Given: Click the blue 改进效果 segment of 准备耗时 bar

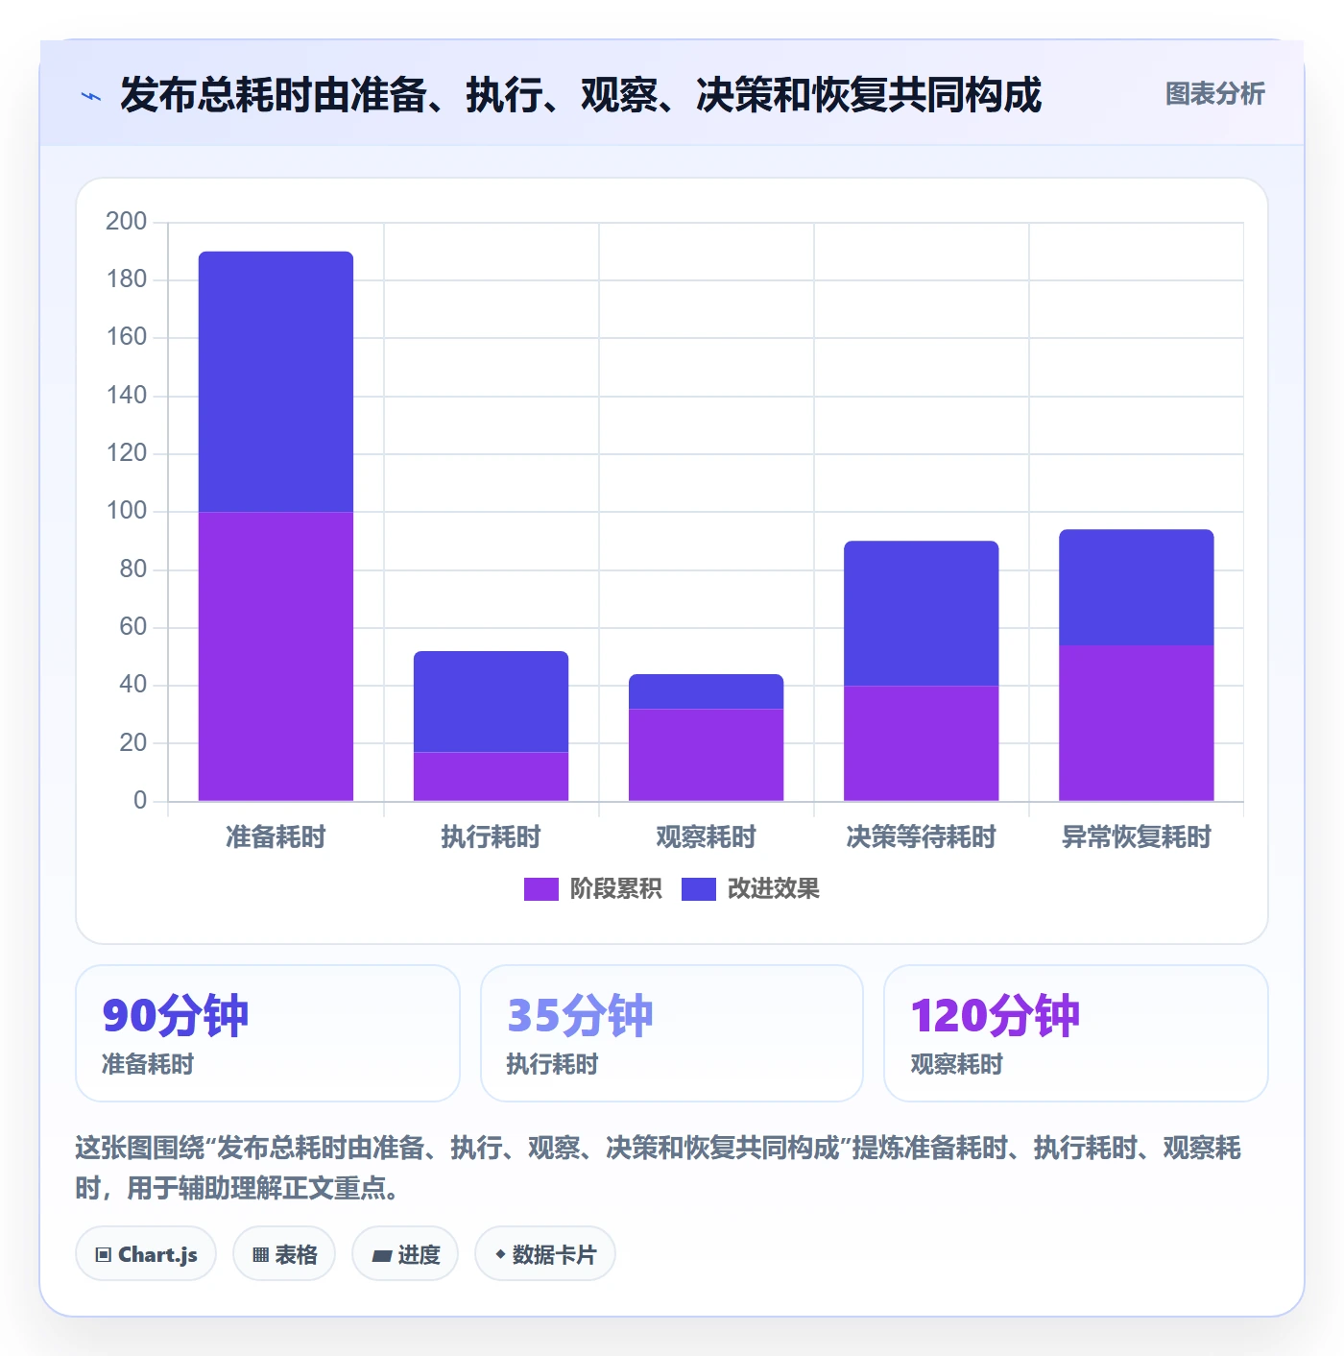Looking at the screenshot, I should 276,381.
